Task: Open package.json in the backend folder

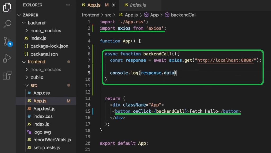Action: 44,54
